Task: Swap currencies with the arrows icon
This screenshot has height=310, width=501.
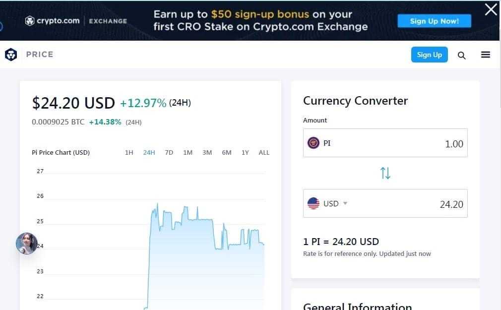Action: (385, 173)
